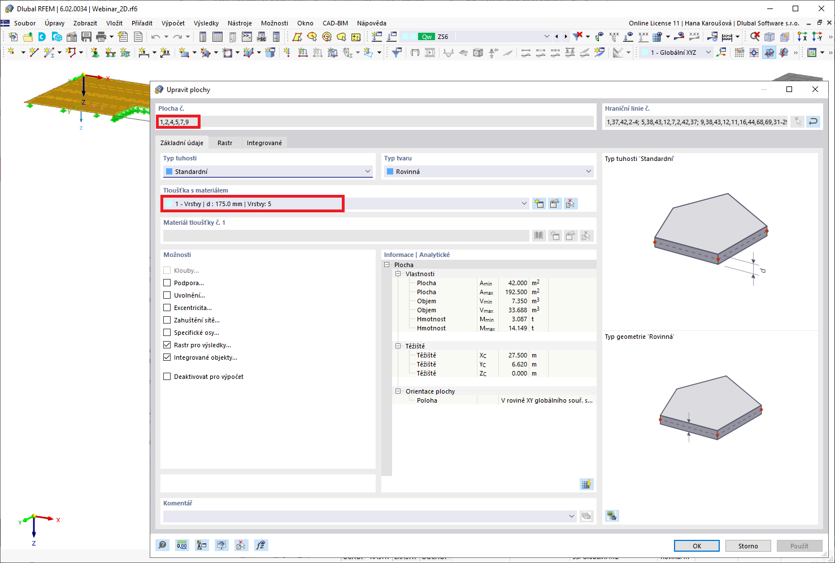Click the table icon below the info panel
The width and height of the screenshot is (835, 563).
tap(586, 484)
